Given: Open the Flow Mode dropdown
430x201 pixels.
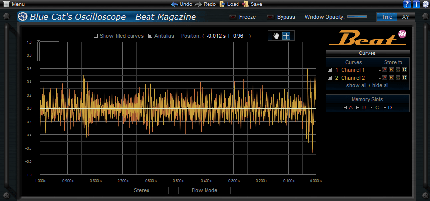Looking at the screenshot, I should pos(205,190).
